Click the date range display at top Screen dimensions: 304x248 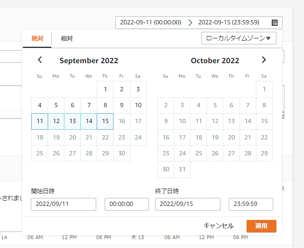click(x=199, y=22)
